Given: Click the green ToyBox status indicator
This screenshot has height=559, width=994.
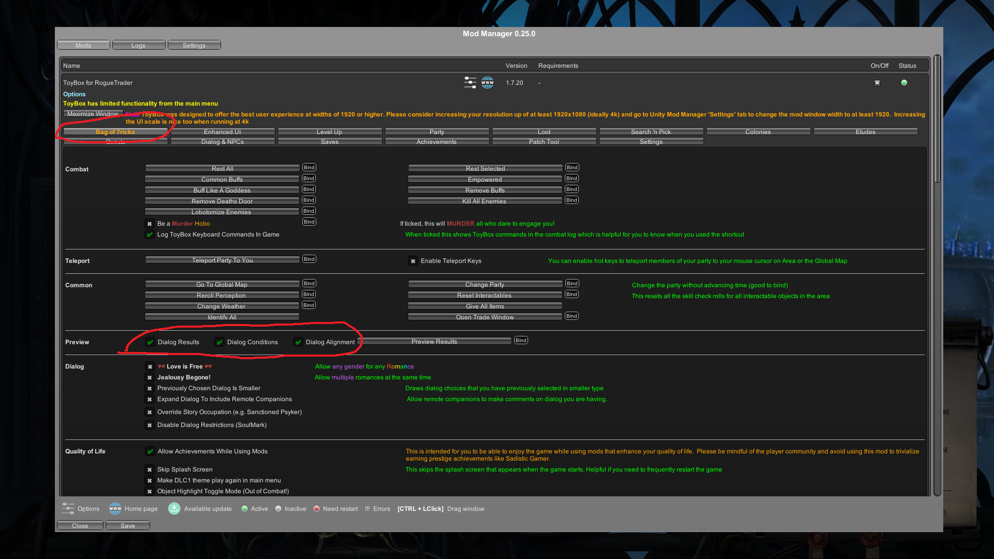Looking at the screenshot, I should pos(904,83).
